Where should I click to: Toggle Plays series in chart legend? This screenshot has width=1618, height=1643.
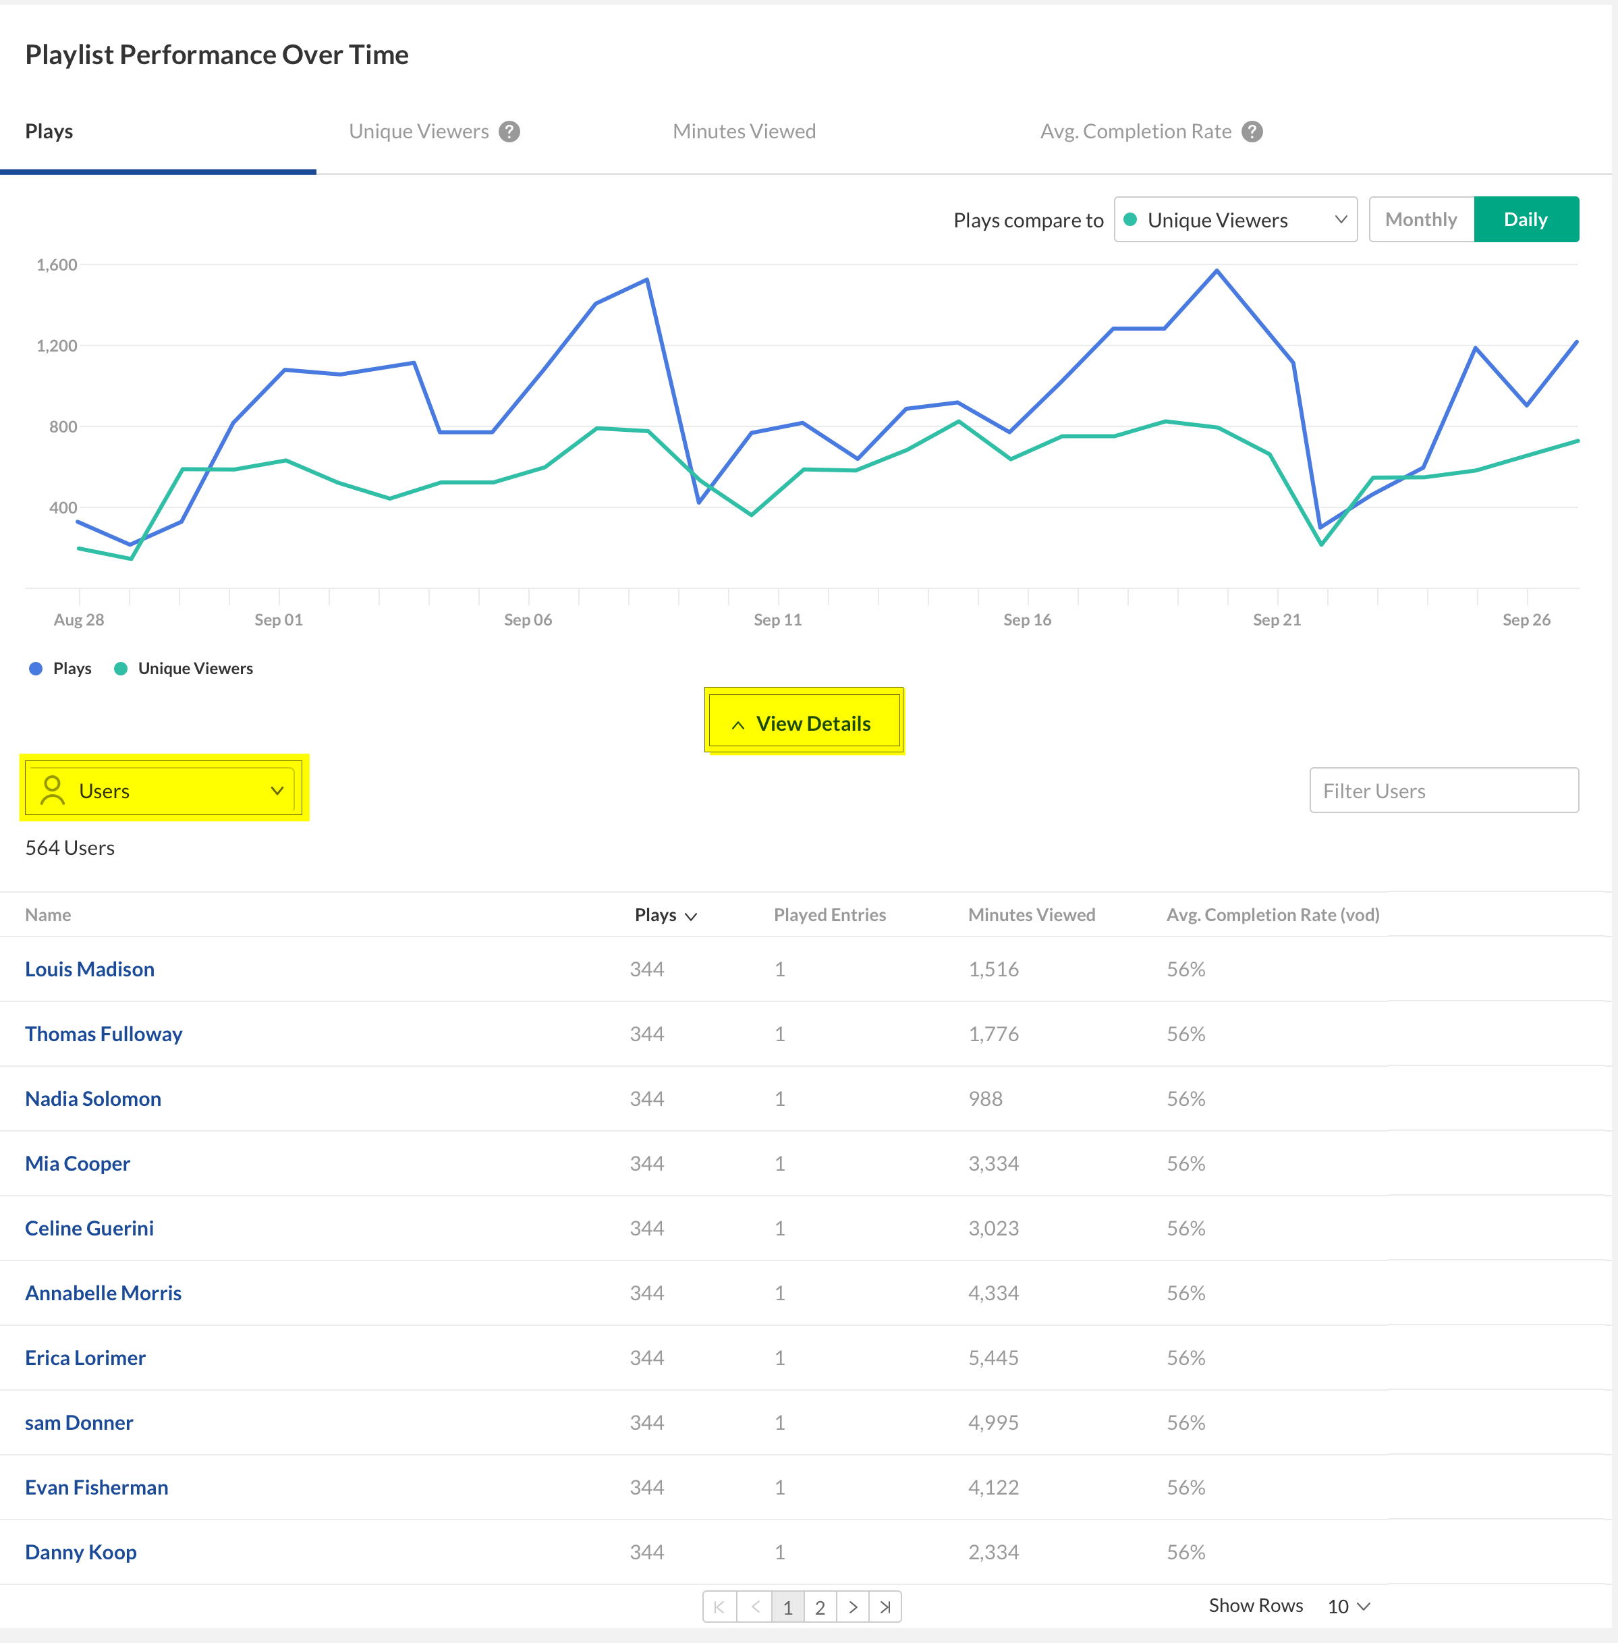coord(60,668)
